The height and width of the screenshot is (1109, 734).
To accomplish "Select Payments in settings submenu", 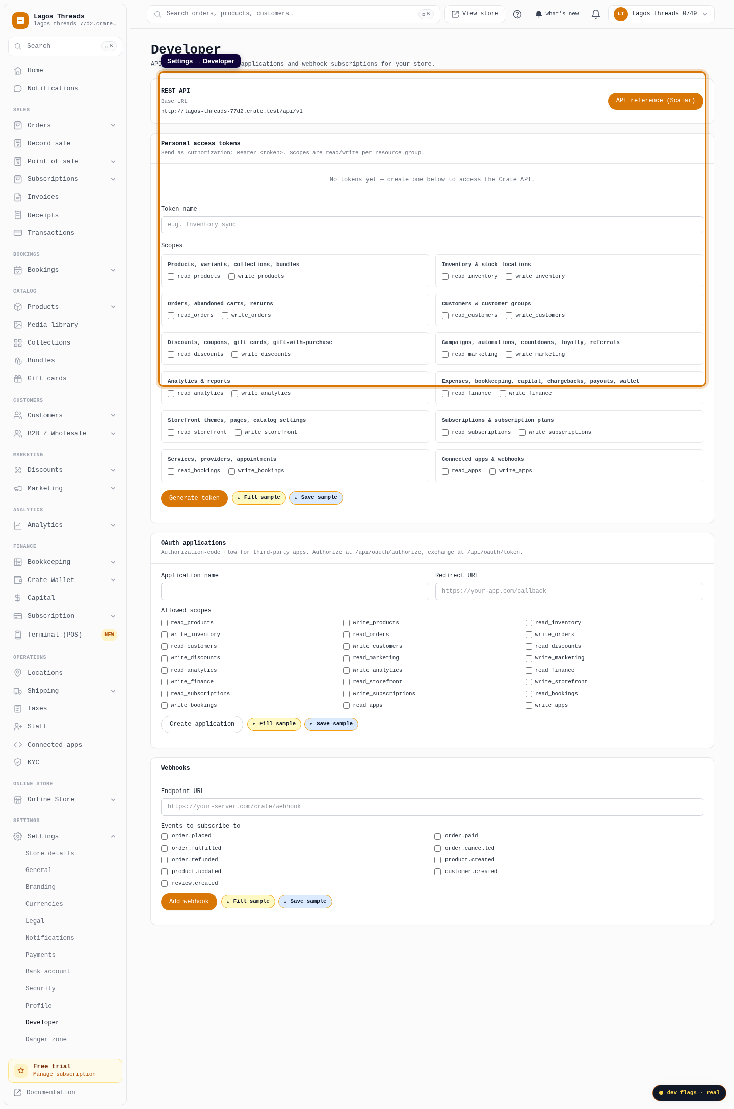I will 40,955.
